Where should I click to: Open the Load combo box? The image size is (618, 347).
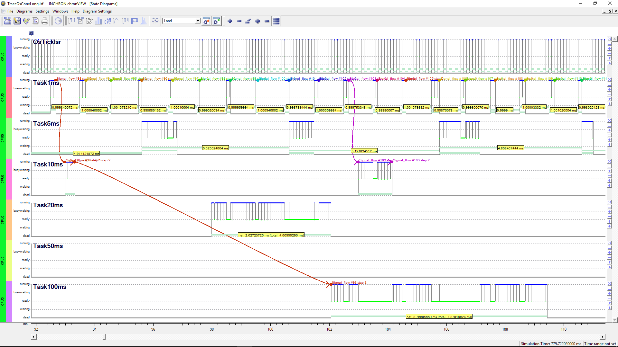[x=182, y=21]
